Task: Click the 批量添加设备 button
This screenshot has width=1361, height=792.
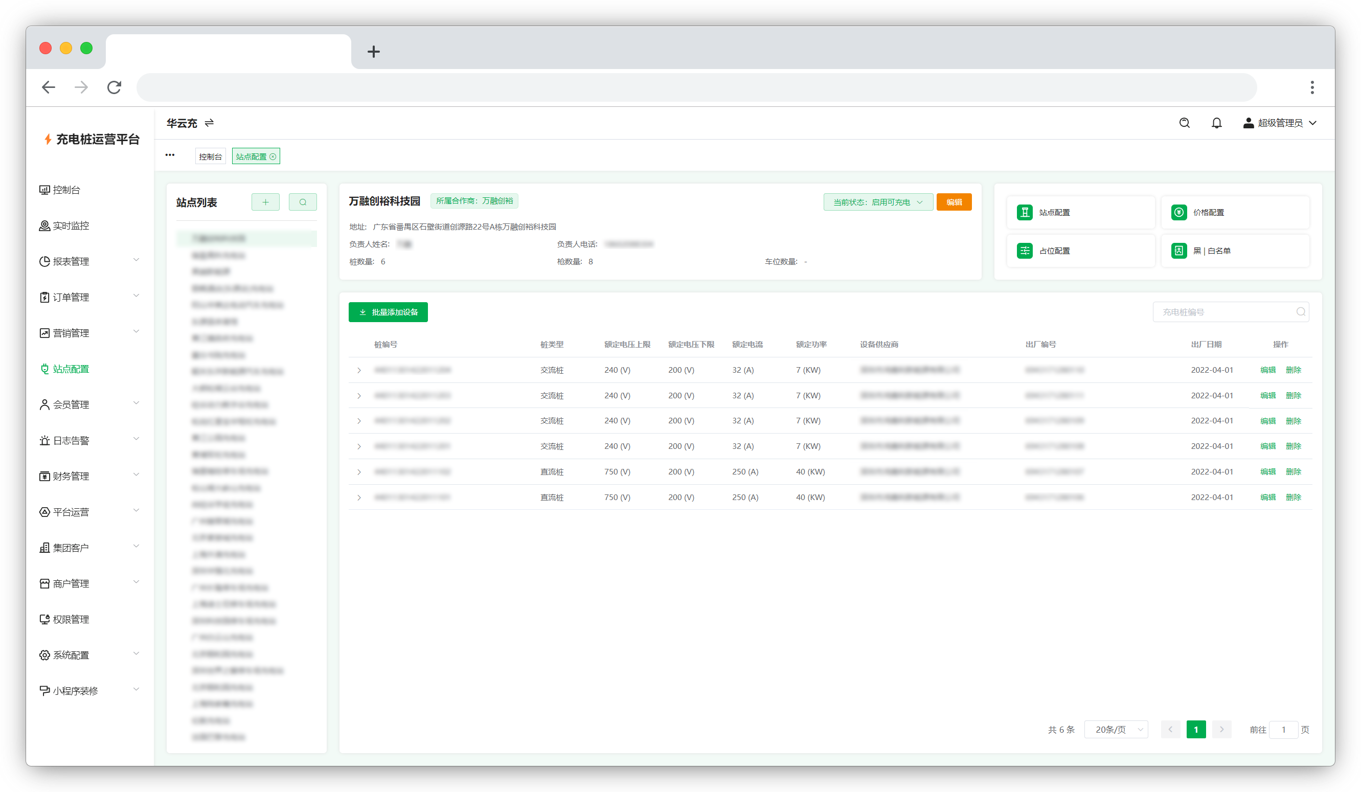Action: 388,312
